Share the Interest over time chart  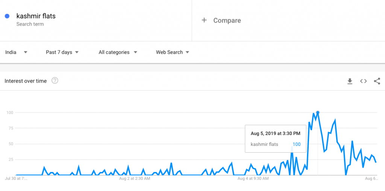(x=377, y=81)
